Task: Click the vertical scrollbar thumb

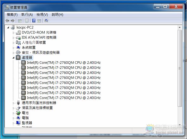Action: (x=180, y=68)
